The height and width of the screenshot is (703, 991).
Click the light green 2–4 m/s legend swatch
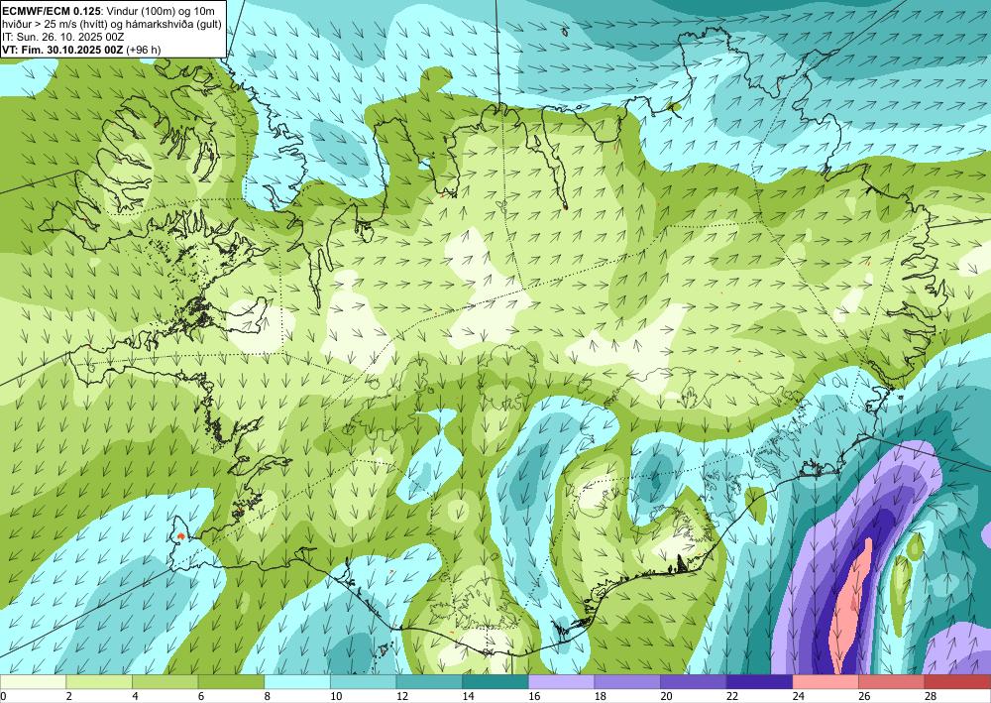click(x=98, y=682)
